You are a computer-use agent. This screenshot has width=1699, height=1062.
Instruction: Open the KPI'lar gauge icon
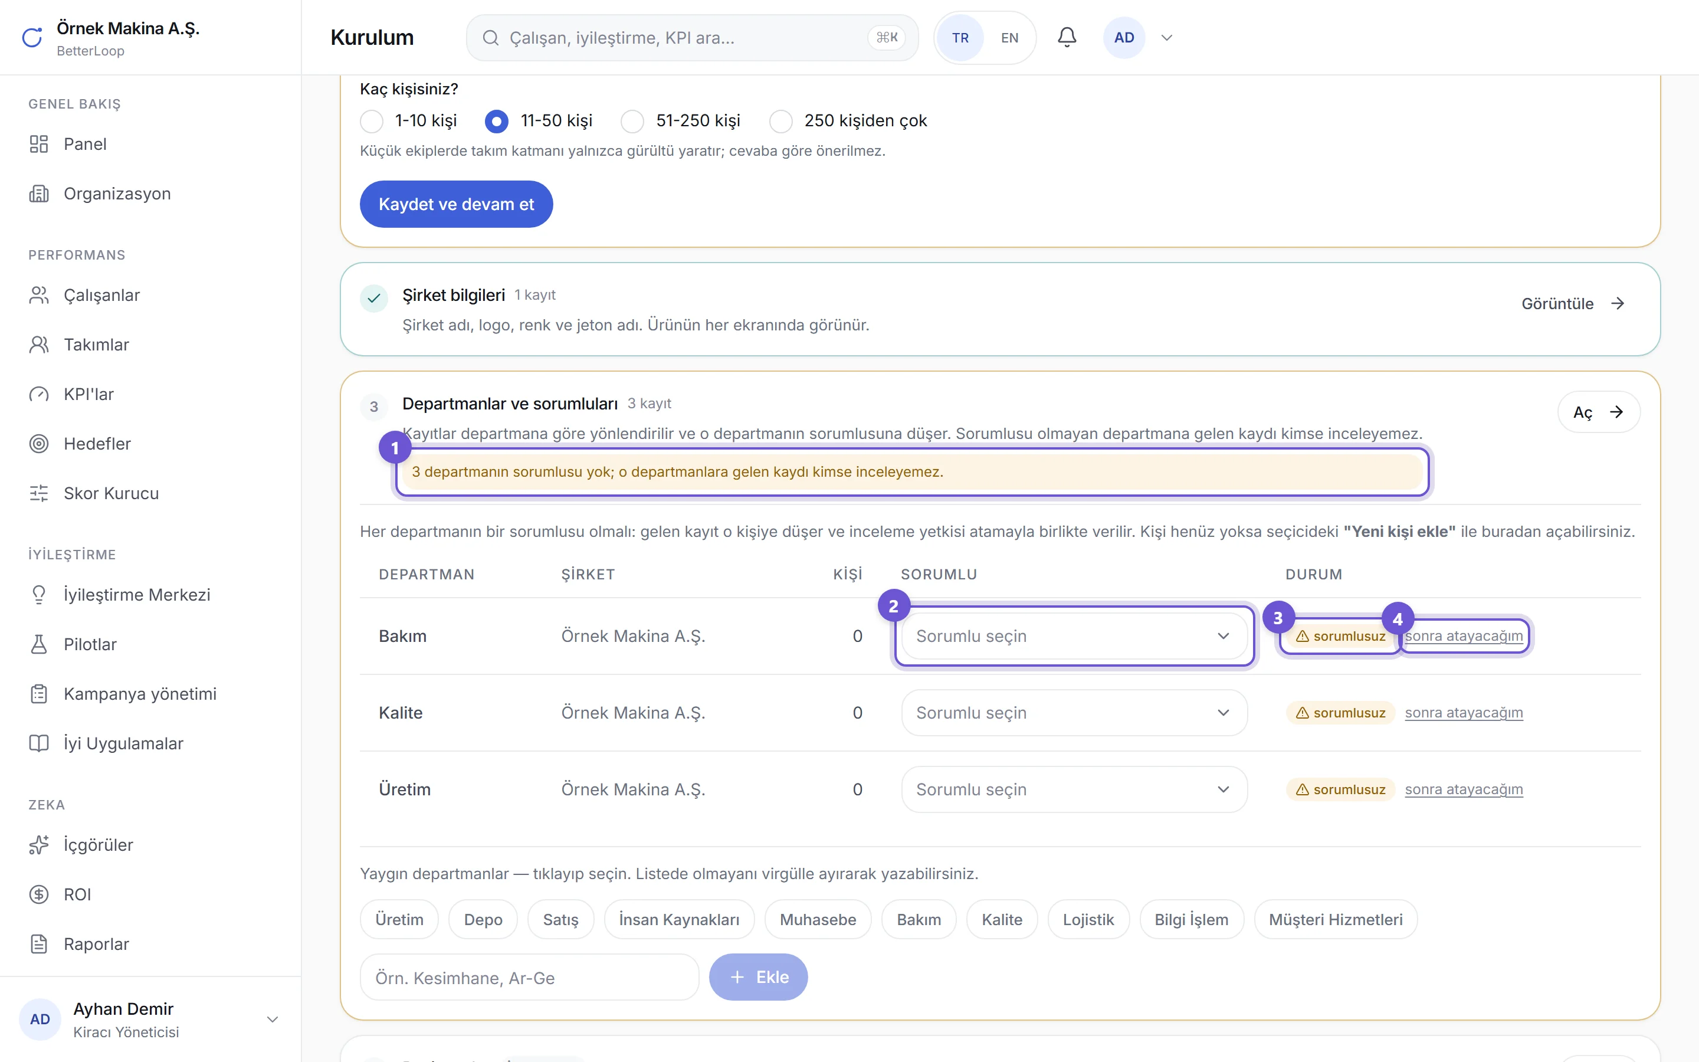coord(38,394)
